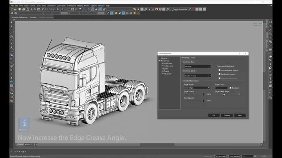Click the Cut scissors icon
The width and height of the screenshot is (282, 158).
click(31, 9)
